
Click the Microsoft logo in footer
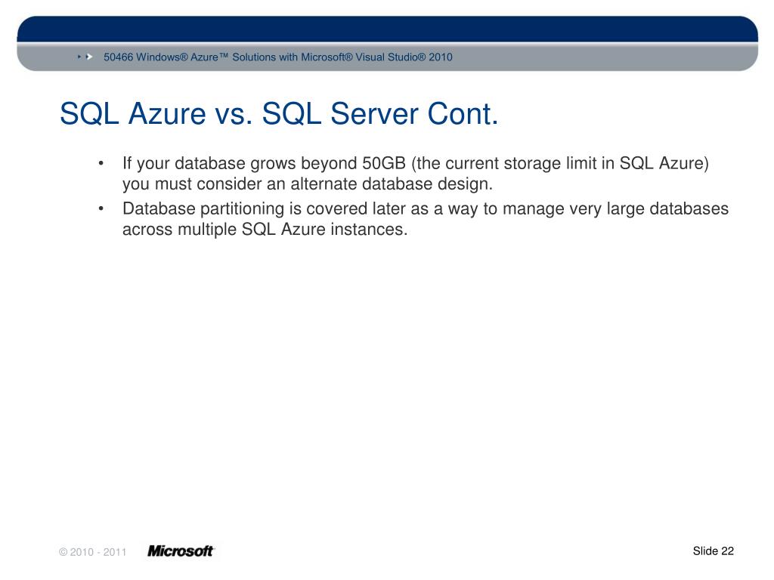click(181, 551)
